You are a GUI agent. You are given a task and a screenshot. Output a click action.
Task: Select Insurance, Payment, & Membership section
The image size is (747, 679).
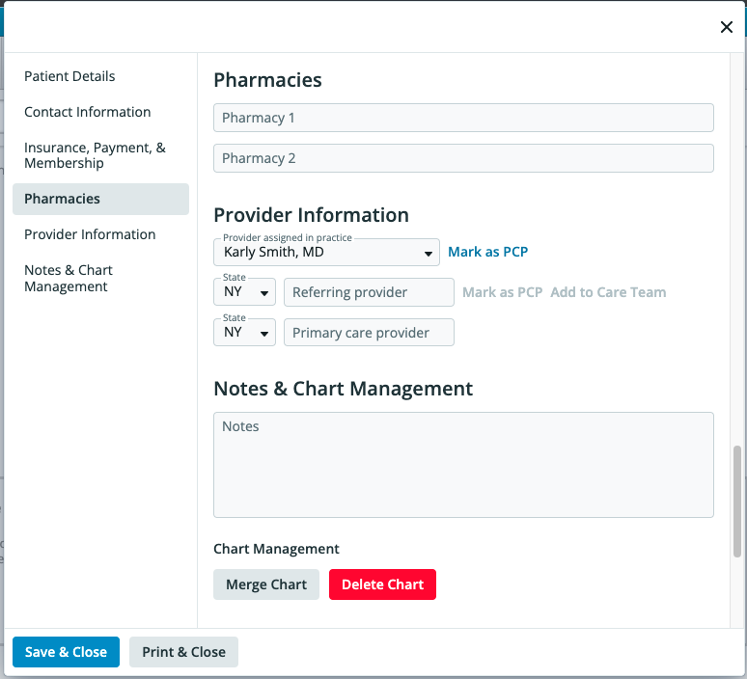[95, 155]
